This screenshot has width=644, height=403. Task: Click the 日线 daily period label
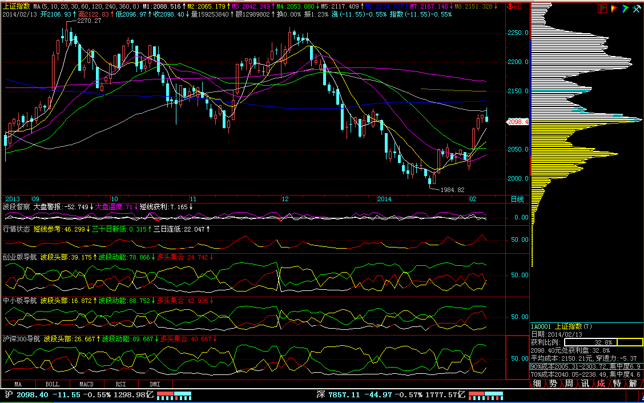[x=516, y=199]
